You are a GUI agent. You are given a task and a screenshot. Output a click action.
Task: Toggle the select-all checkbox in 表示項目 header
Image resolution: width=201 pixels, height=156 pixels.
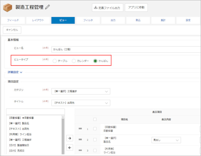(x=95, y=119)
